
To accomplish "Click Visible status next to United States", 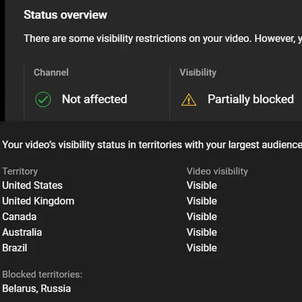I will (x=202, y=186).
